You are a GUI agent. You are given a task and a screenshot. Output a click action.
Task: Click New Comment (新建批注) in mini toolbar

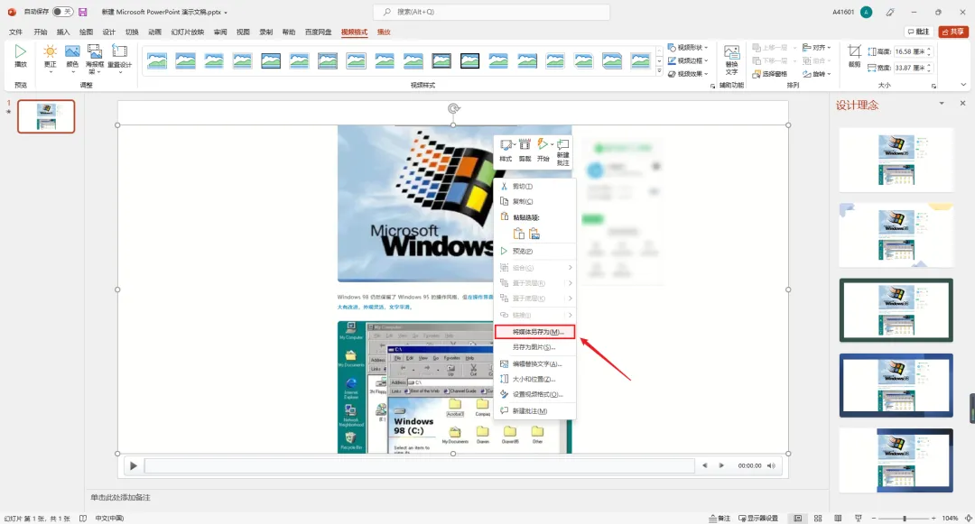point(562,152)
